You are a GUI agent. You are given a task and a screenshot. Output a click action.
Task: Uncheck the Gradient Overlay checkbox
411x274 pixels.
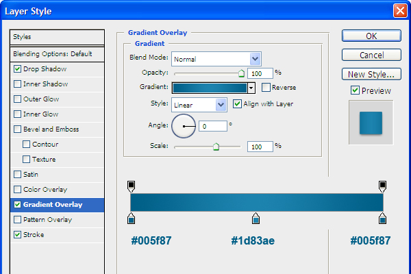pyautogui.click(x=17, y=205)
